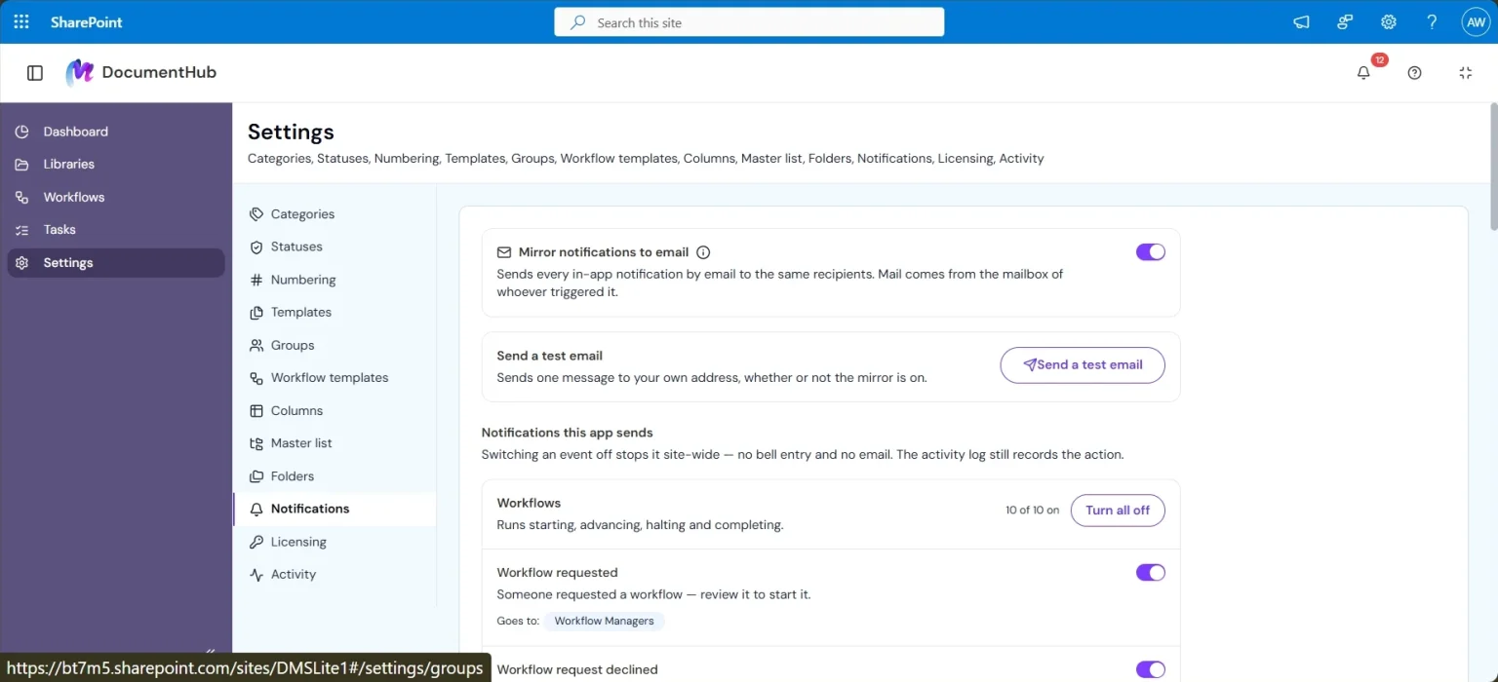1498x682 pixels.
Task: Click the vertical page scrollbar
Action: pyautogui.click(x=1491, y=166)
